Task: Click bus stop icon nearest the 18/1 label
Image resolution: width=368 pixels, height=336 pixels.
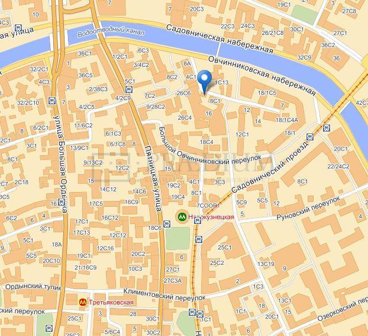Action: click(x=310, y=137)
